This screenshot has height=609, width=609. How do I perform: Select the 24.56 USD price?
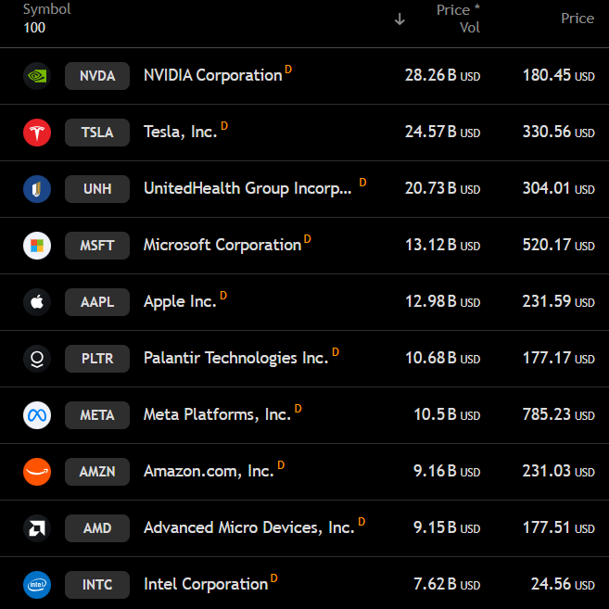pyautogui.click(x=563, y=584)
